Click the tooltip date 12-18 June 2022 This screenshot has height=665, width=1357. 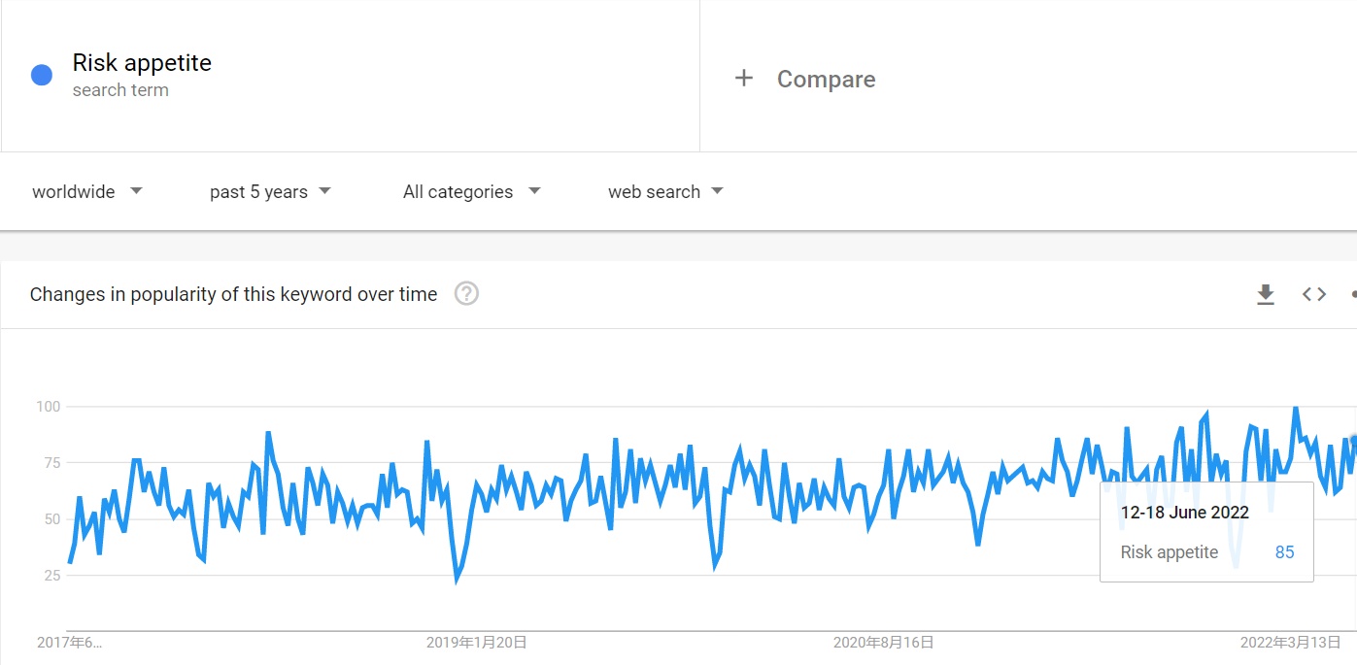point(1184,513)
